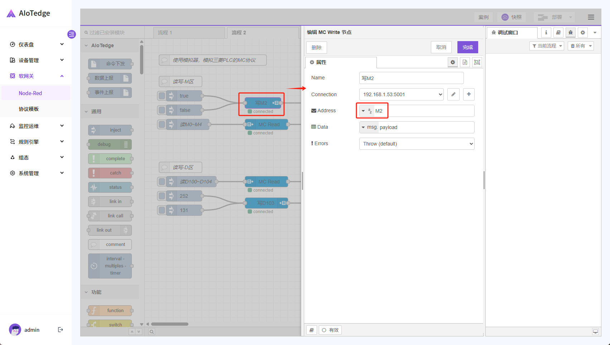This screenshot has height=345, width=610.
Task: Open the Errors dropdown Throw (default)
Action: coord(417,144)
